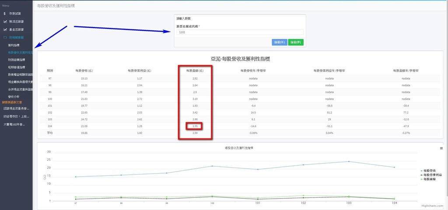Screen dimensions: 448x210
Task: Click the cell value 1.17
Action: pyautogui.click(x=140, y=78)
